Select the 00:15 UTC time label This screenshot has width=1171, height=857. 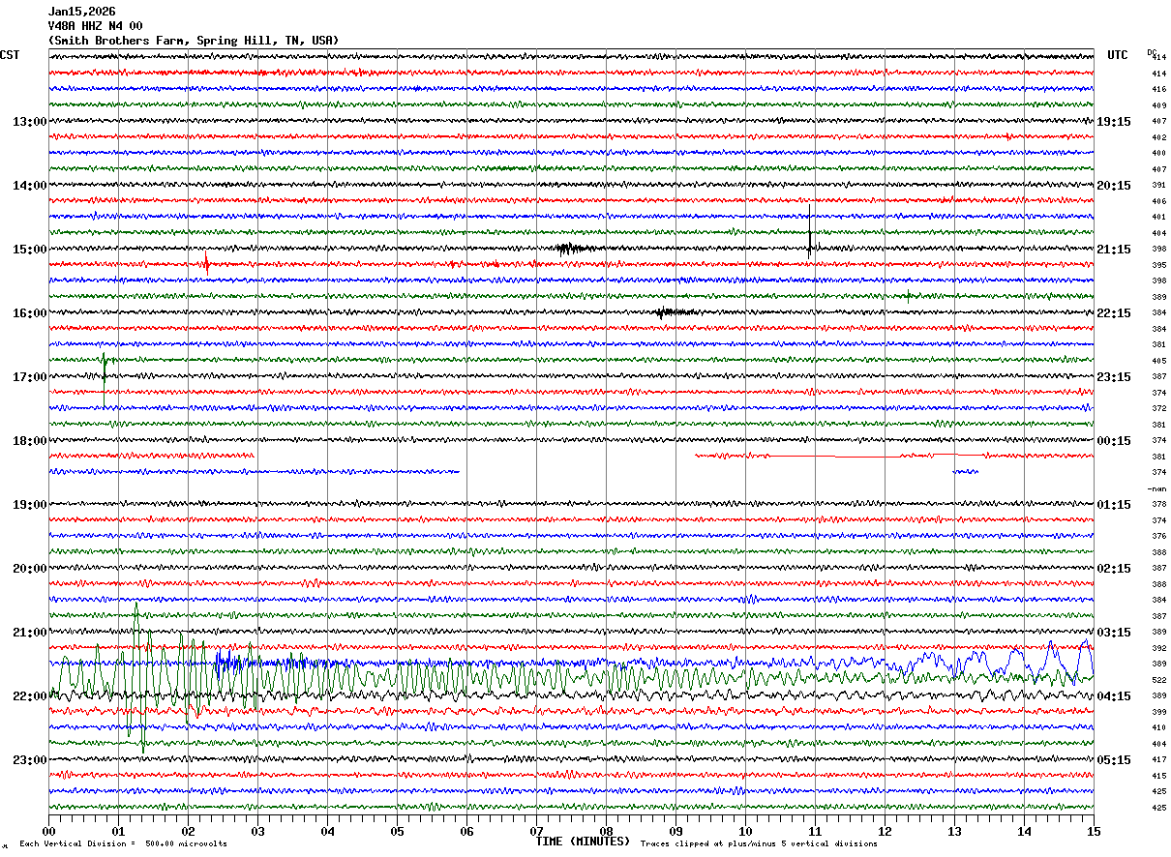(1113, 441)
